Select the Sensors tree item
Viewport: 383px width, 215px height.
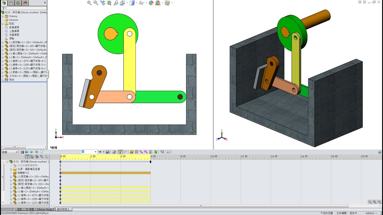[x=13, y=20]
